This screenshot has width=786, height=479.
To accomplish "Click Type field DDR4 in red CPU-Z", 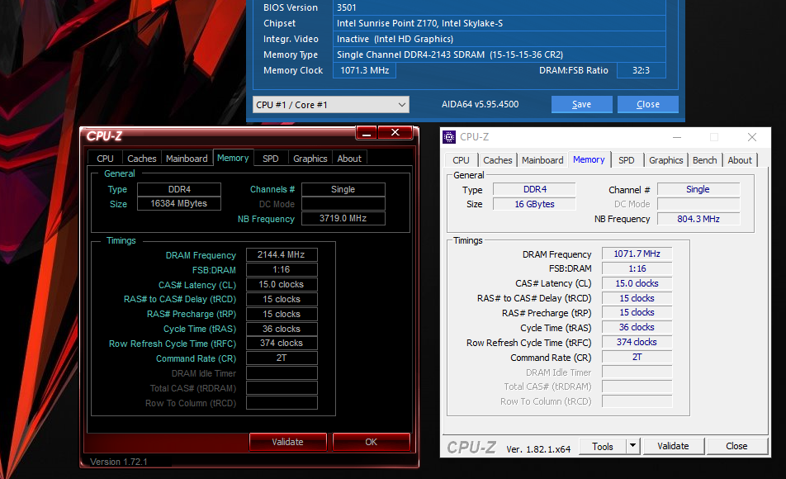I will click(179, 189).
